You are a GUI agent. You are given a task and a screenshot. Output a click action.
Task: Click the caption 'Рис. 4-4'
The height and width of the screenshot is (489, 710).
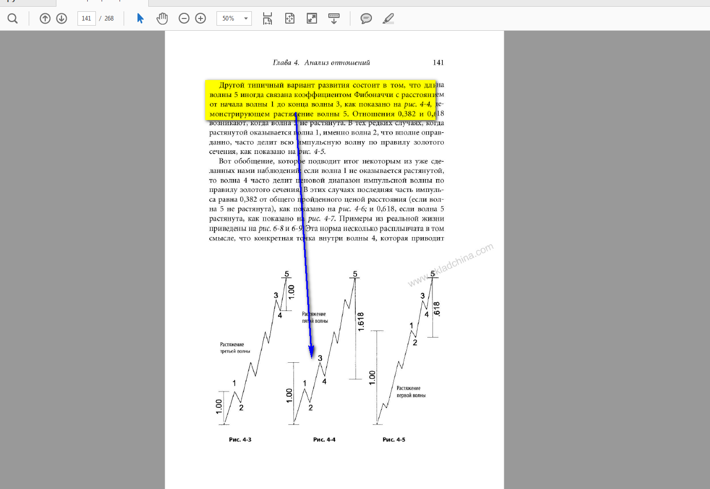[x=324, y=440]
